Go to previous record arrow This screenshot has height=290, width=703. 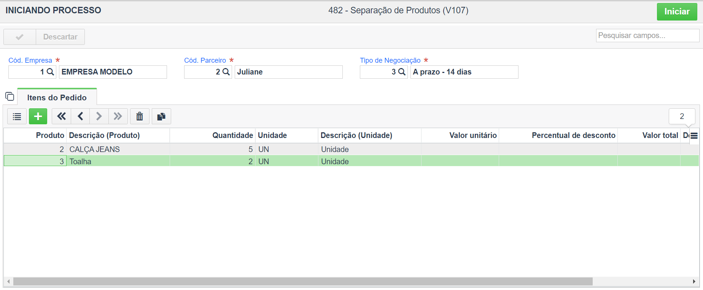(x=80, y=116)
